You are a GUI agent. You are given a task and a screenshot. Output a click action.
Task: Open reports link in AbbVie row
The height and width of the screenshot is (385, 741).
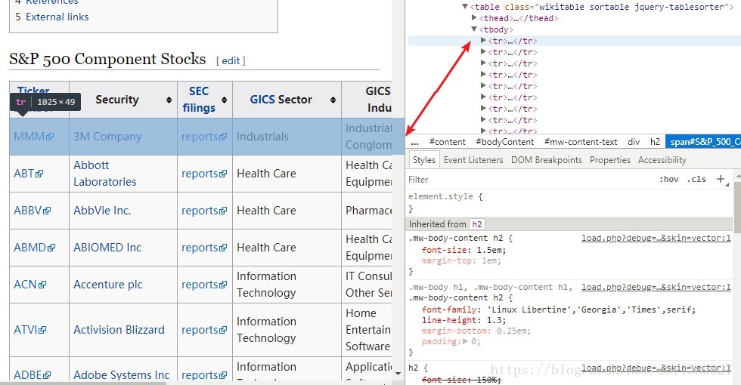203,211
